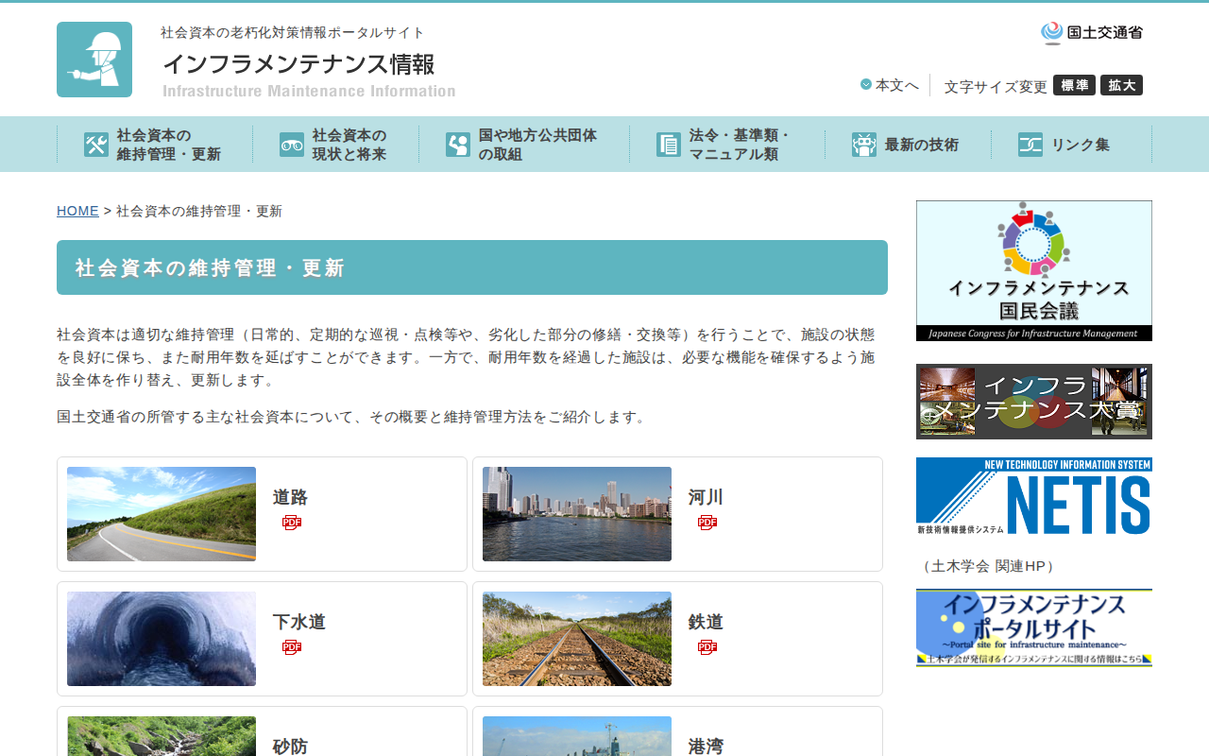Image resolution: width=1209 pixels, height=756 pixels.
Task: Open the PDF icon under 河川
Action: click(x=707, y=521)
